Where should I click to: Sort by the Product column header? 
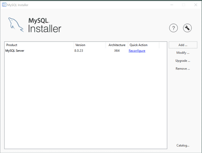click(39, 45)
